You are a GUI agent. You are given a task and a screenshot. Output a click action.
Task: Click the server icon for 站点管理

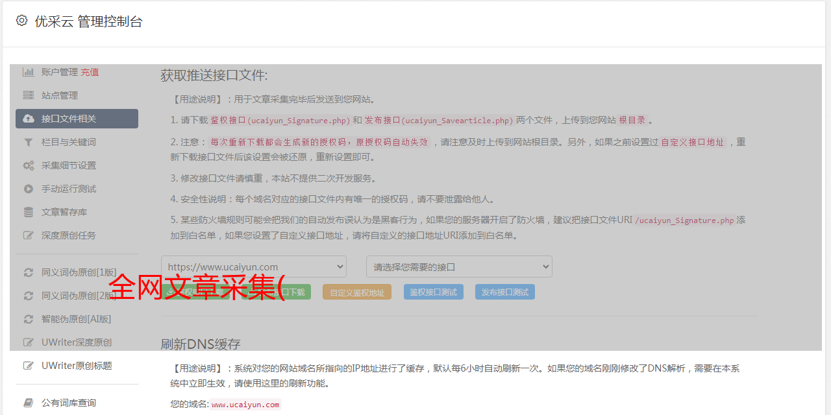[29, 95]
